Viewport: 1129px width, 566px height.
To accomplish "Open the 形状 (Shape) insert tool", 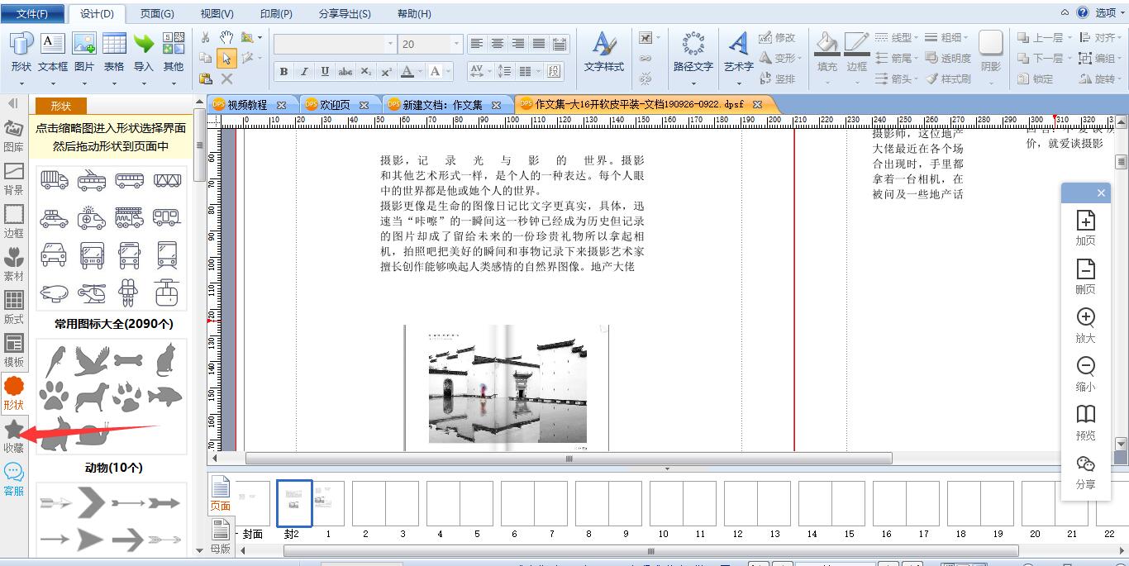I will (x=21, y=53).
